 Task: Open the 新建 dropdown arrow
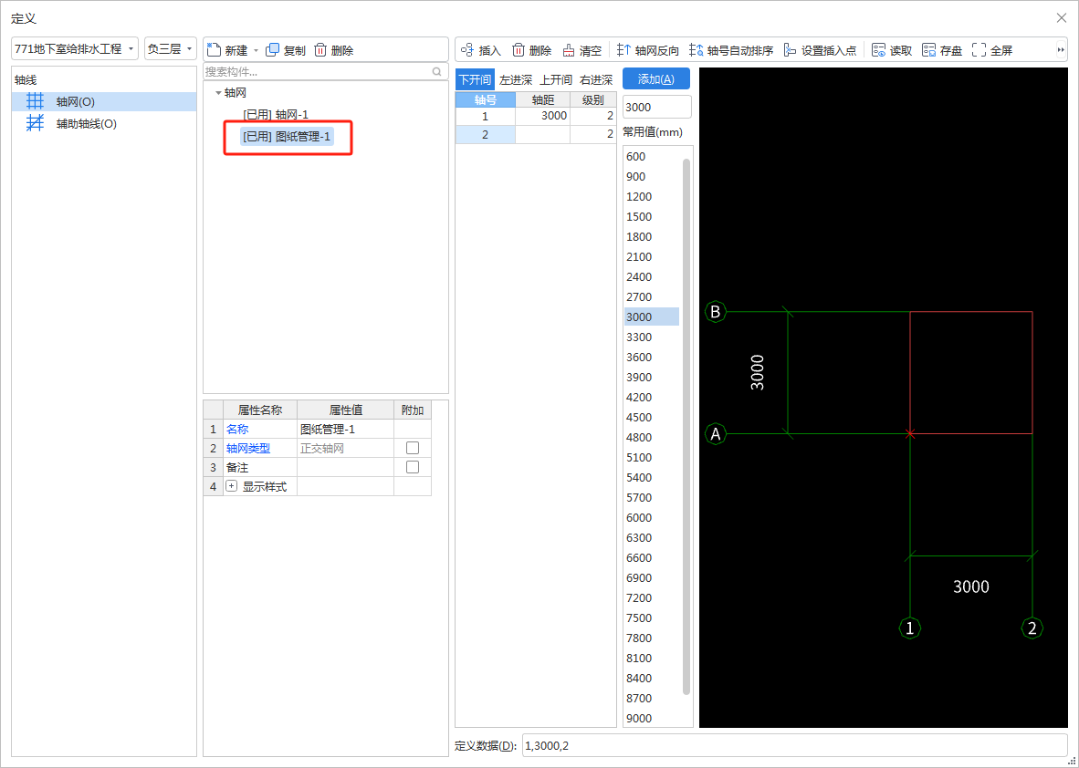[256, 50]
